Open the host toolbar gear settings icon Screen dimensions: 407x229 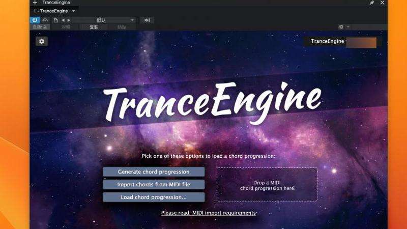(341, 27)
